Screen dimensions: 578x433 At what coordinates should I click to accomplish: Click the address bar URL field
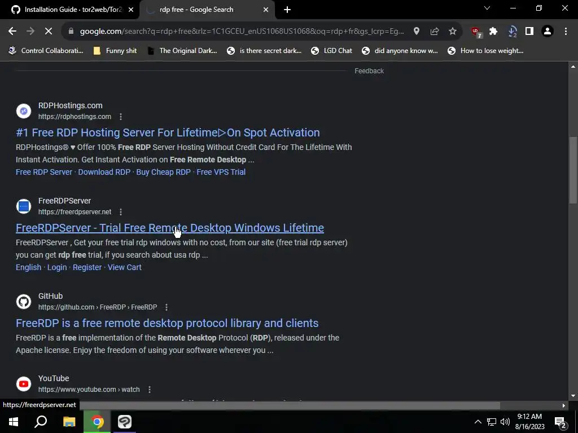point(242,32)
